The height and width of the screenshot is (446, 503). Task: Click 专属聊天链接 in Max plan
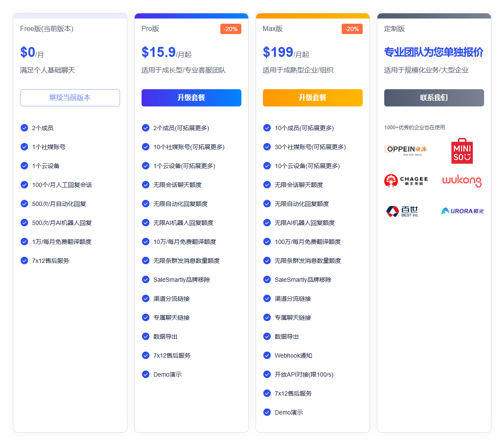click(293, 318)
